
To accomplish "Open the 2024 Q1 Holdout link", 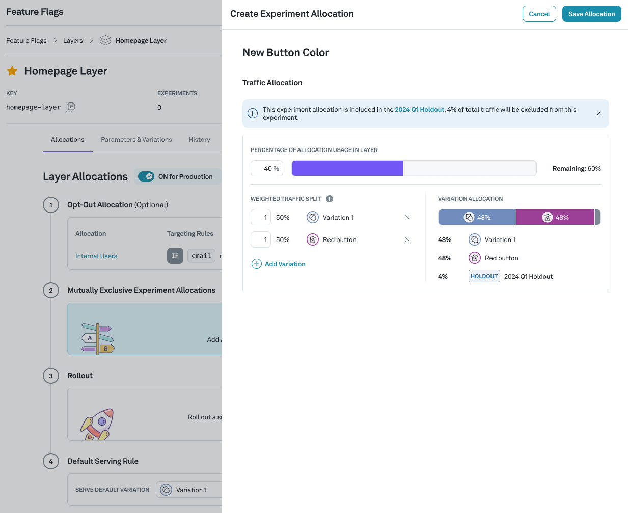I will pos(419,109).
